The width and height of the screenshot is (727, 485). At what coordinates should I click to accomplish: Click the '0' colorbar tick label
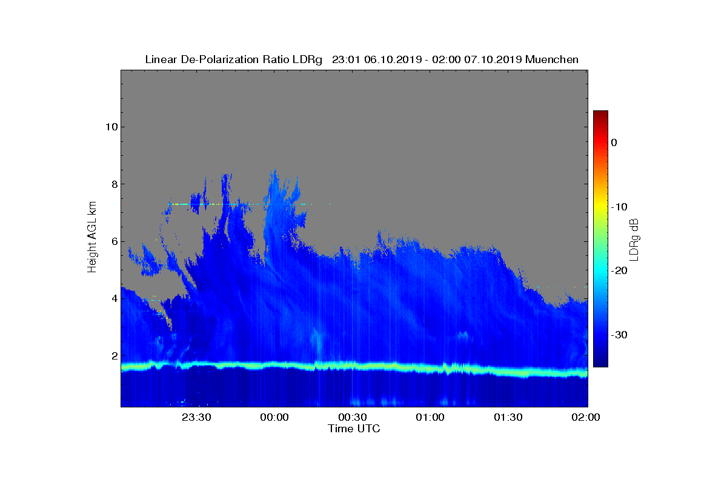click(614, 142)
